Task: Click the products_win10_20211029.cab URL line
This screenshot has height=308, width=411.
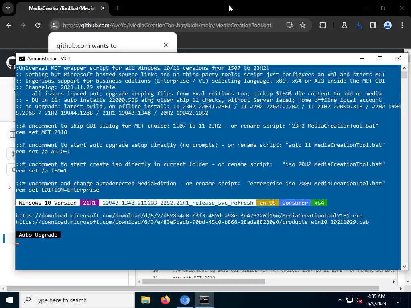Action: coord(192,222)
